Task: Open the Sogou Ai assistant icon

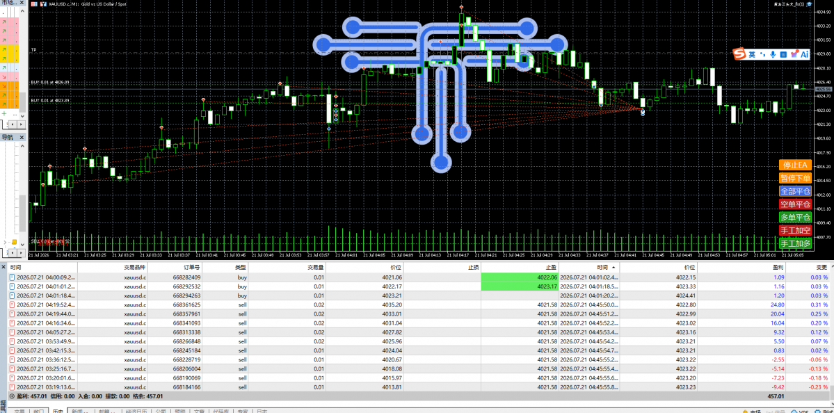Action: (804, 54)
